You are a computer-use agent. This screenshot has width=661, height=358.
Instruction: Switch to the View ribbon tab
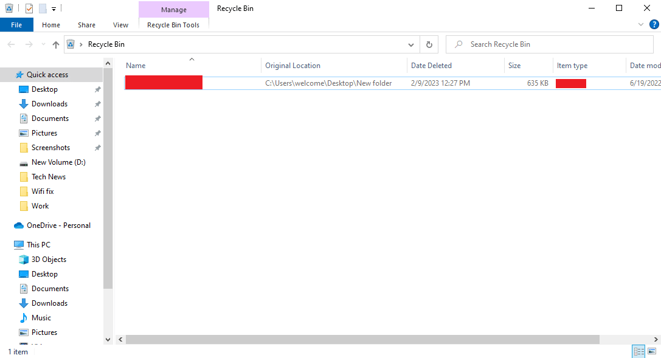[120, 25]
